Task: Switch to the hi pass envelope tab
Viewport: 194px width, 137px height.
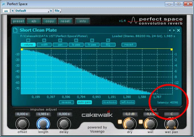Action: (x=92, y=45)
